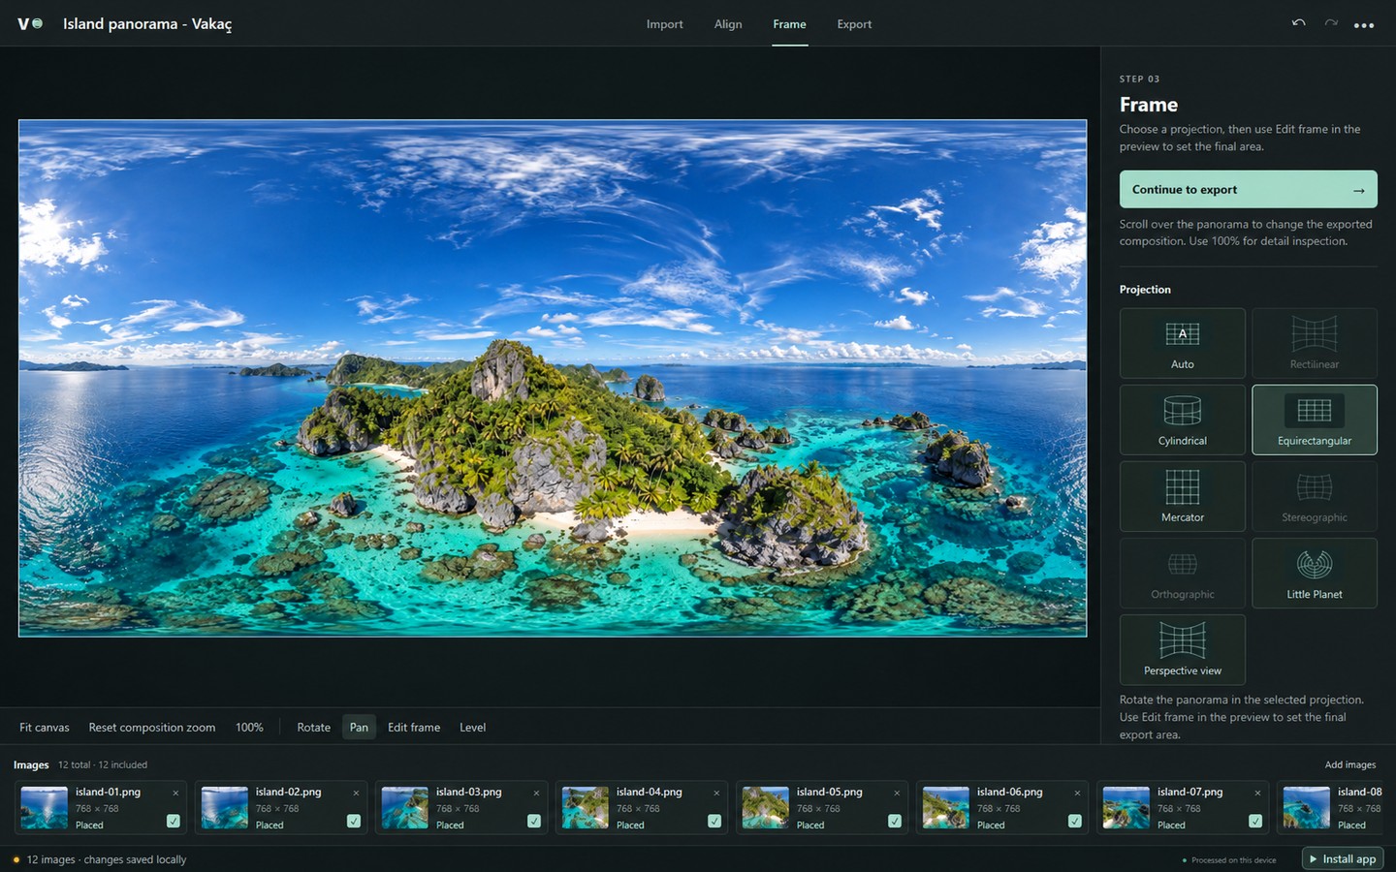Go to the Export step tab
Viewport: 1396px width, 872px height.
click(x=854, y=24)
